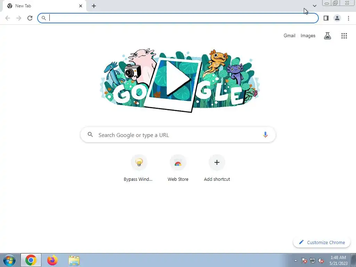Screen dimensions: 356x267
Task: Close the New Tab tab
Action: 81,6
